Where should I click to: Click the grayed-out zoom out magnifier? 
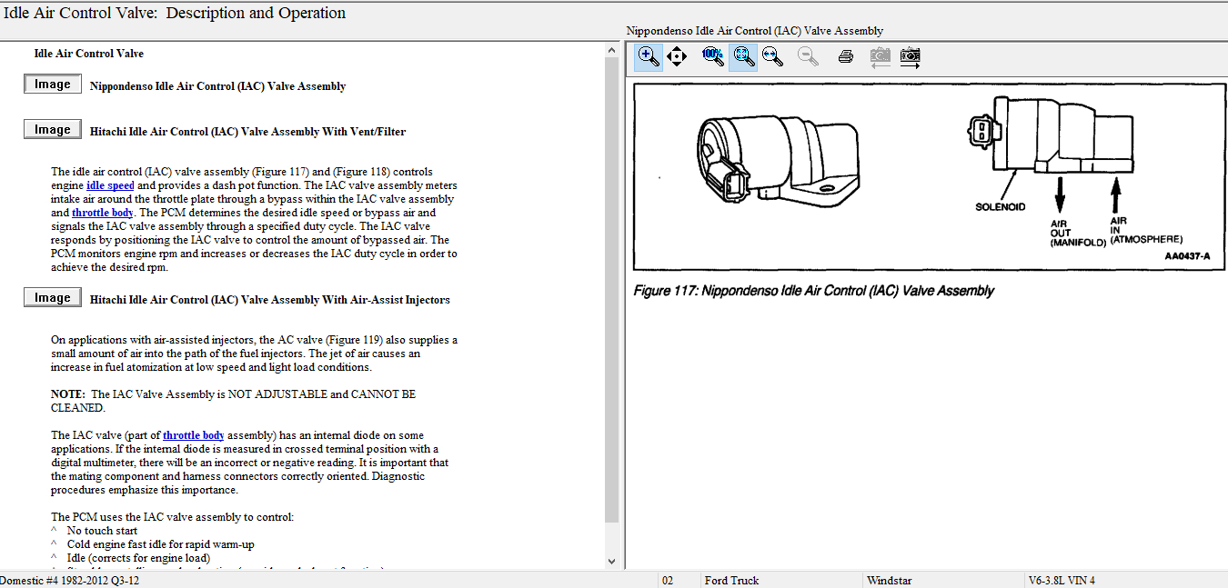[x=807, y=56]
